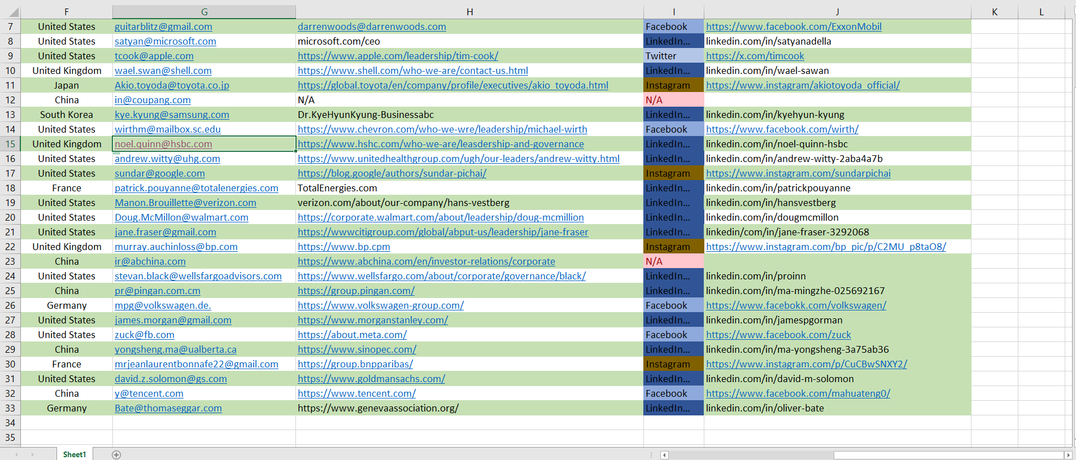This screenshot has width=1076, height=460.
Task: Click the Select All corner triangle
Action: tap(14, 12)
